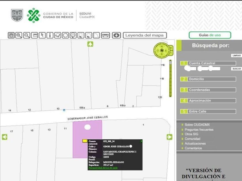Open Guías de uso

click(210, 35)
